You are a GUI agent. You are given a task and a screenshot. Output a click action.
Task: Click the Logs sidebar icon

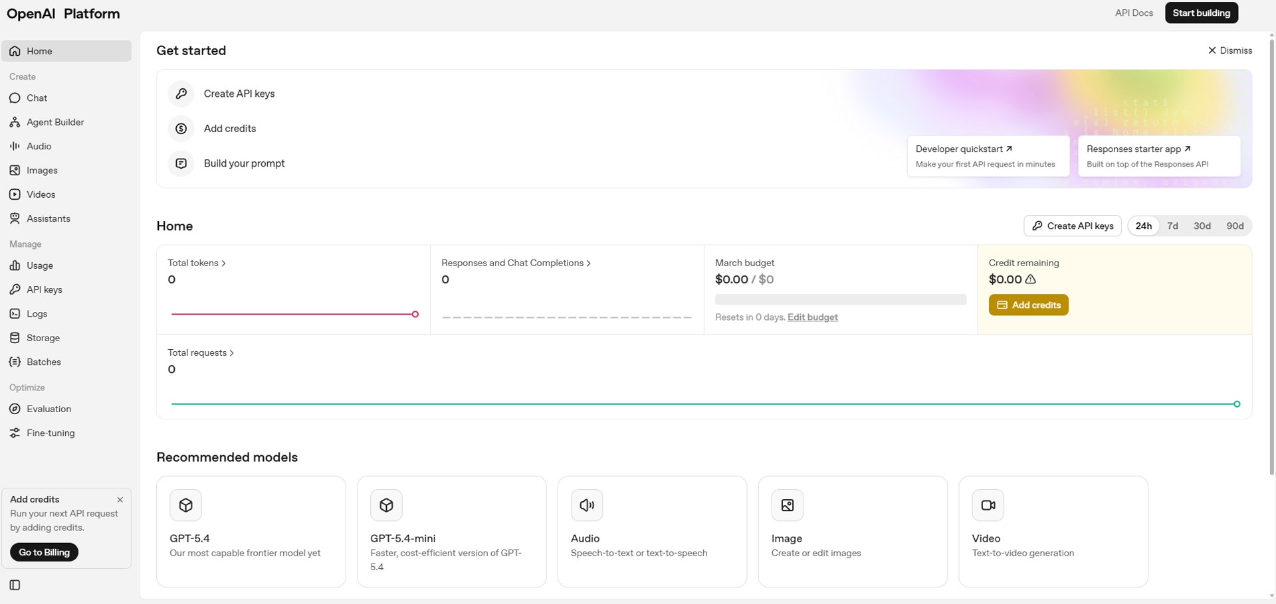tap(15, 314)
